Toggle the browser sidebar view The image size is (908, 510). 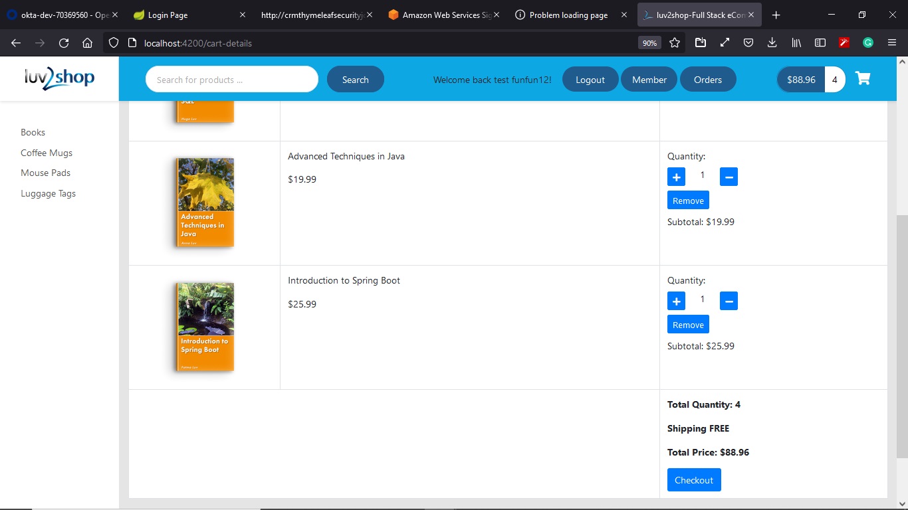(x=820, y=43)
